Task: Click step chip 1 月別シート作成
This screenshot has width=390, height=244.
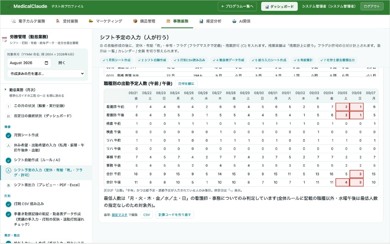Action: point(116,60)
